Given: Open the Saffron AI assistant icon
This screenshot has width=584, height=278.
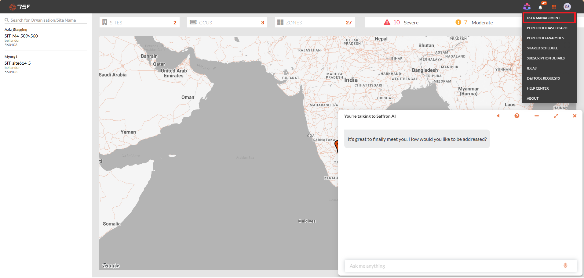Looking at the screenshot, I should click(527, 7).
